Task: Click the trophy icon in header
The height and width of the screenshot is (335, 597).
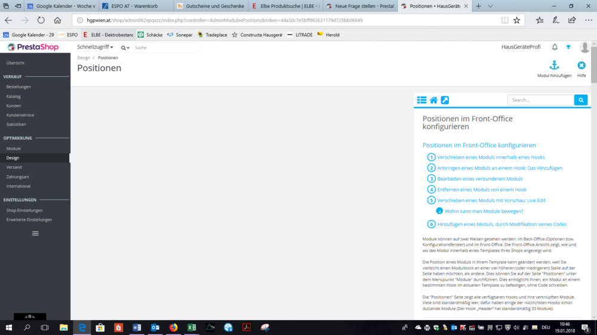Action: [568, 47]
